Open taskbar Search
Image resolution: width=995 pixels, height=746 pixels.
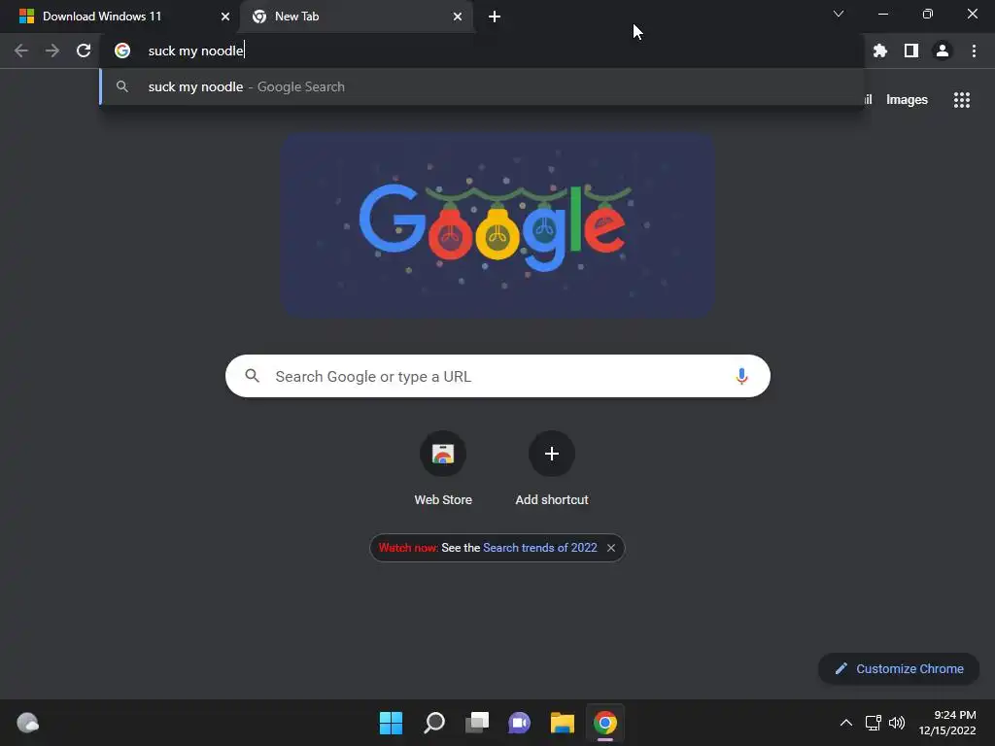(x=434, y=723)
